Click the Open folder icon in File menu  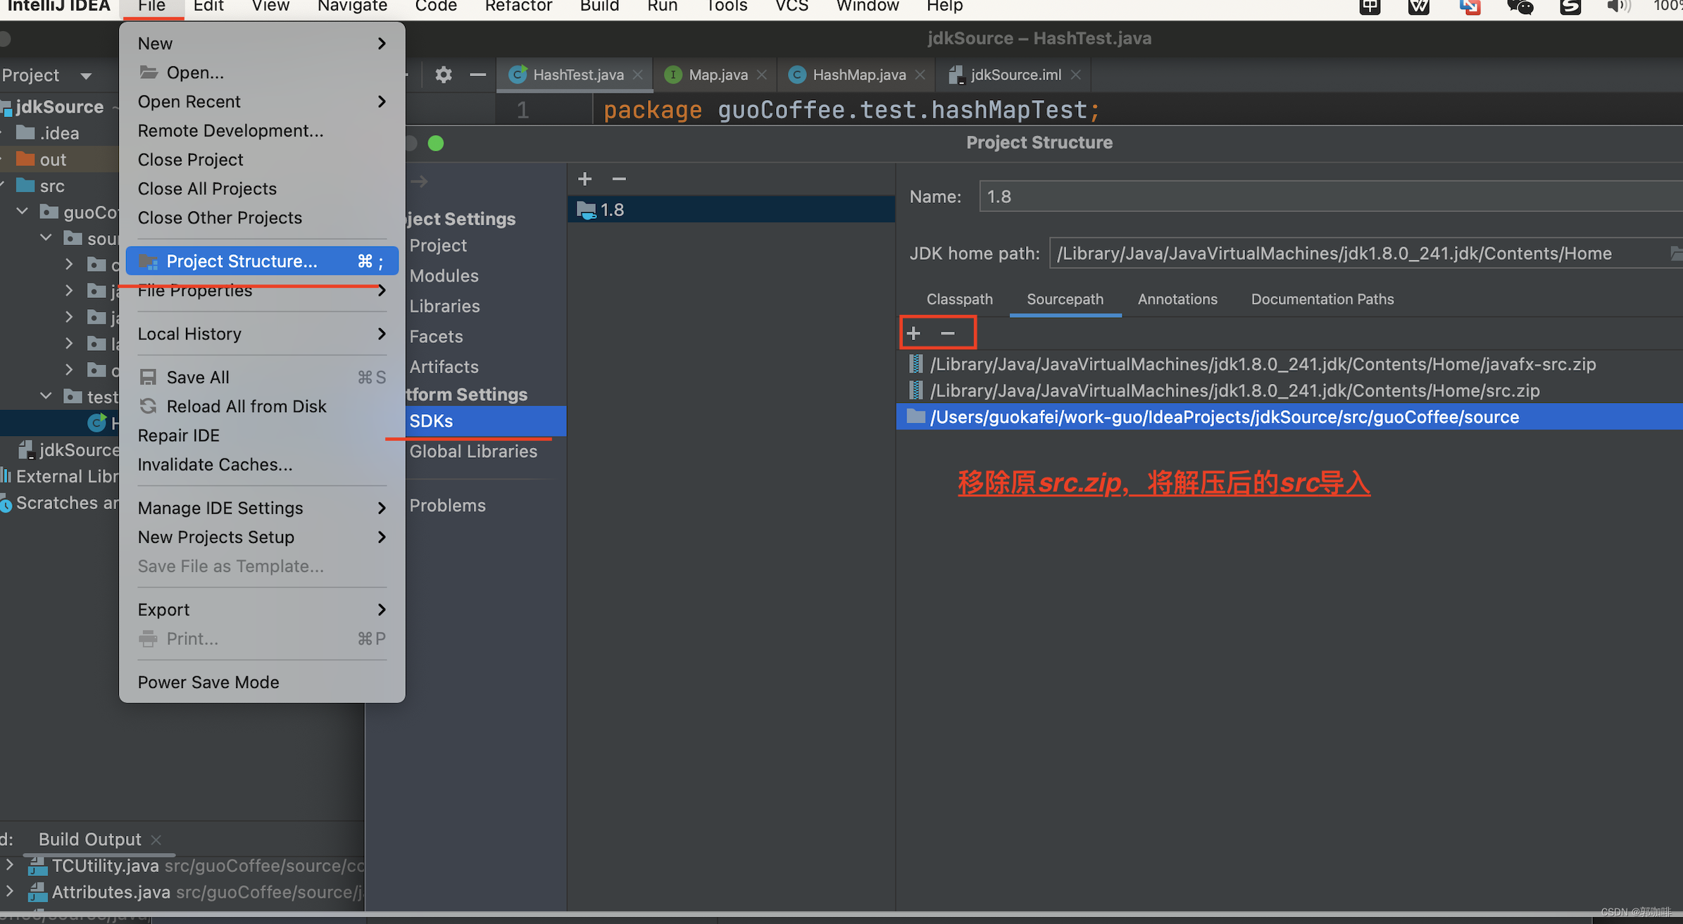click(148, 72)
